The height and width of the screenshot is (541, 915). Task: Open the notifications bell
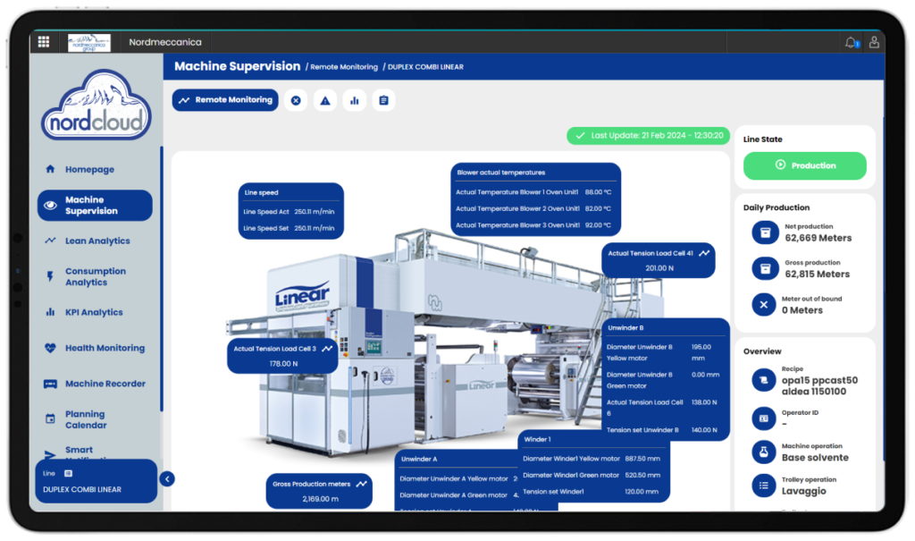tap(851, 42)
